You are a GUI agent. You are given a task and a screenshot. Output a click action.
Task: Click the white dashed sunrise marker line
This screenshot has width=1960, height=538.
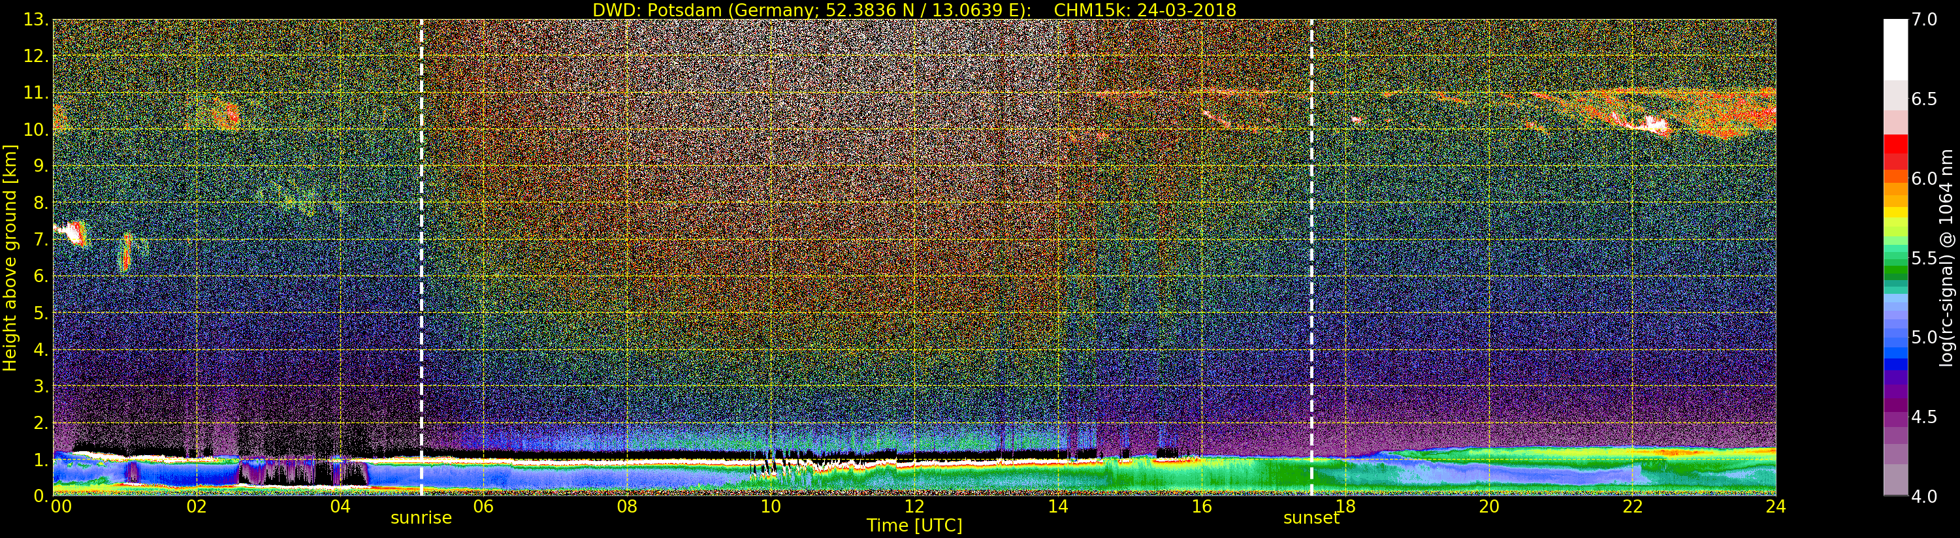(x=421, y=257)
